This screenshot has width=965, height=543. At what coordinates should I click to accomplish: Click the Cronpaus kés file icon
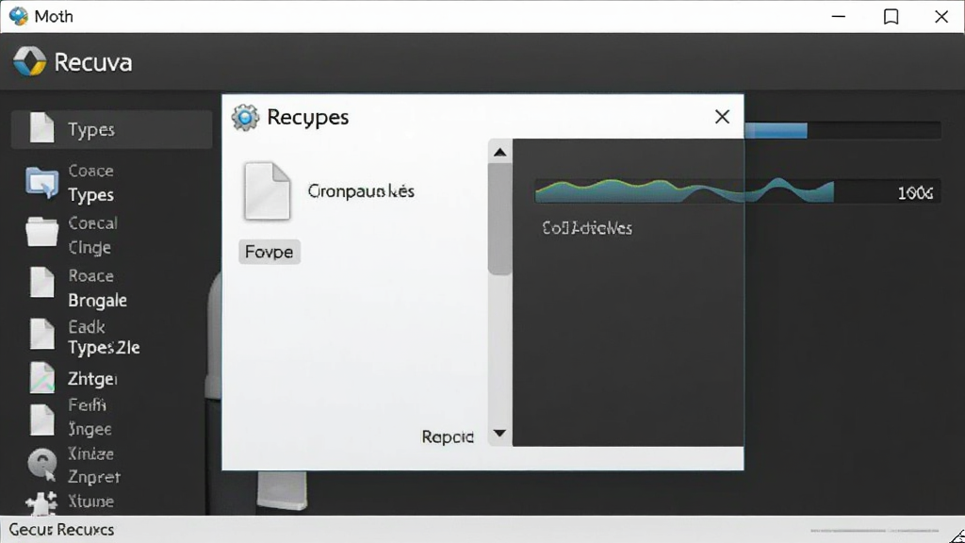pos(267,190)
